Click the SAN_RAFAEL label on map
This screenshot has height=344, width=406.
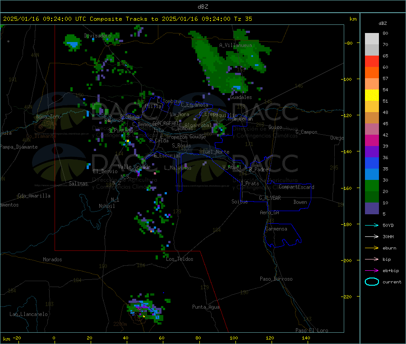coord(167,123)
